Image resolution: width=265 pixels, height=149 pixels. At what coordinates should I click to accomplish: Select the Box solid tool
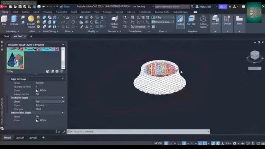click(4, 20)
